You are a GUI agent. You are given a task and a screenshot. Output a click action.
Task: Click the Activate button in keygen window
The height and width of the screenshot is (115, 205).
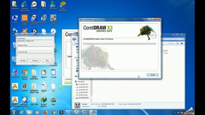(x=23, y=60)
